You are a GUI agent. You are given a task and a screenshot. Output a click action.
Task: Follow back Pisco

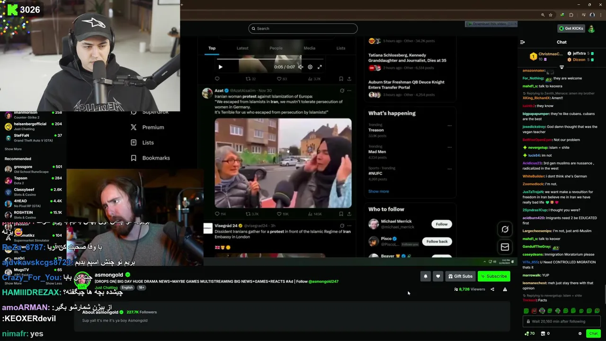[x=437, y=242]
